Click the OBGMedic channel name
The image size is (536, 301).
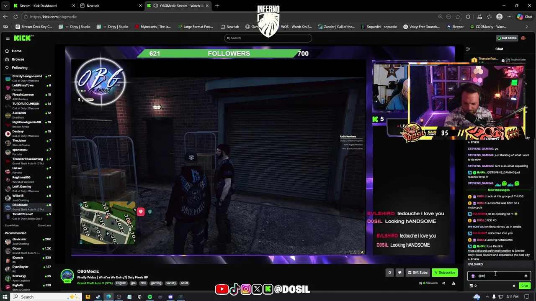(x=88, y=271)
